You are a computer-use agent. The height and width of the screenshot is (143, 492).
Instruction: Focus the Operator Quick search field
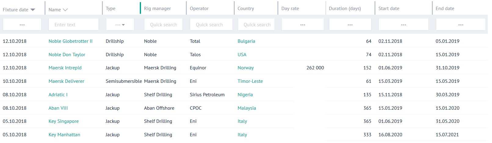(211, 24)
